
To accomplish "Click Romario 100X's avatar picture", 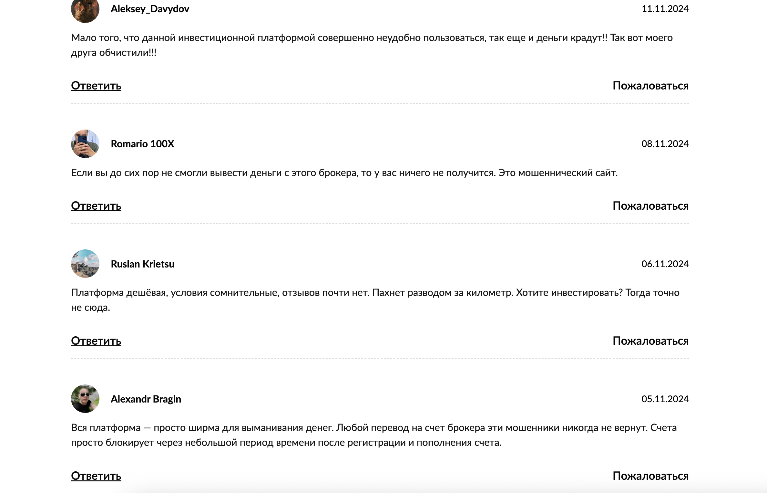I will tap(85, 144).
